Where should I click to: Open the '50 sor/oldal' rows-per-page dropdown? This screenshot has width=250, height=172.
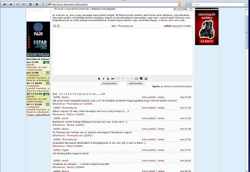(182, 8)
